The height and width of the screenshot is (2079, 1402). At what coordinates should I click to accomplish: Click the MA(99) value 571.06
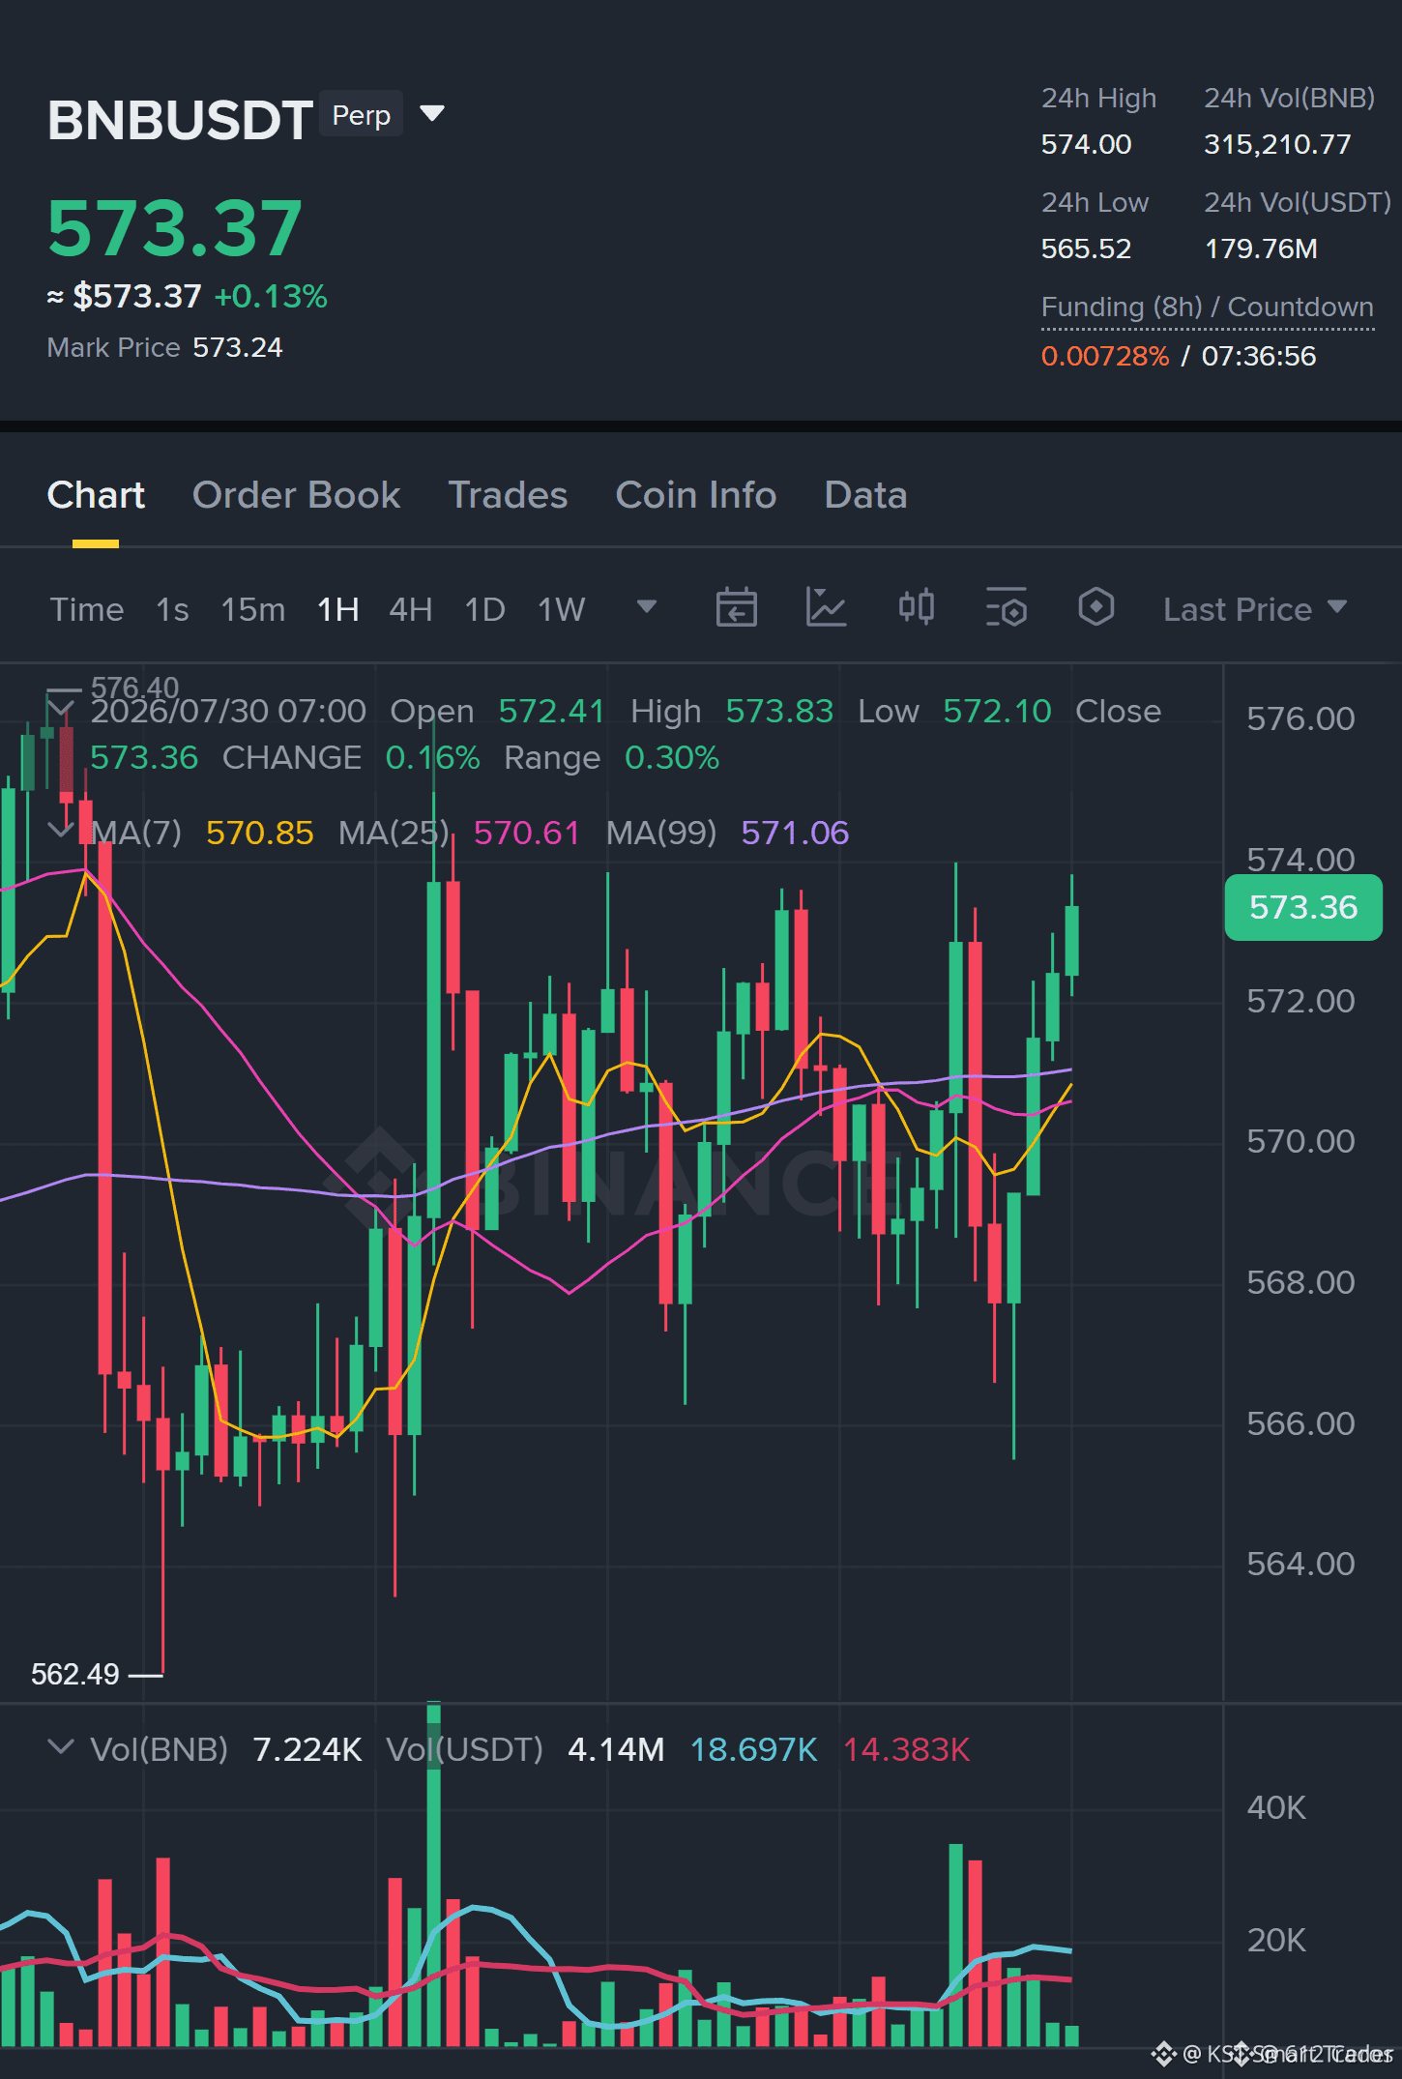click(795, 833)
